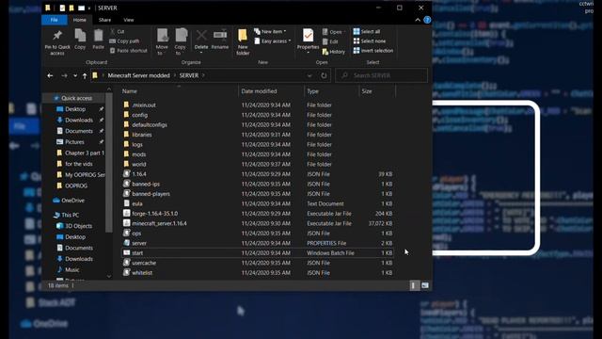Image resolution: width=602 pixels, height=339 pixels.
Task: Open Recent locations dropdown arrow
Action: pos(75,75)
